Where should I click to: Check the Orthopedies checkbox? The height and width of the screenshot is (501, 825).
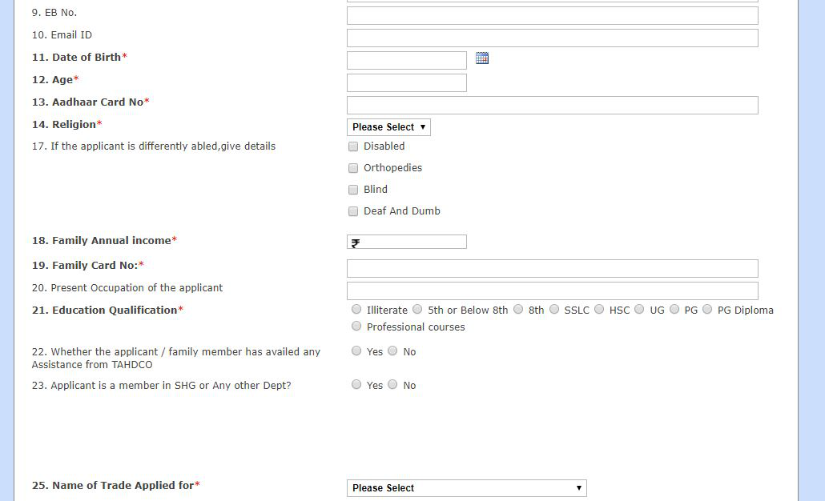tap(353, 168)
